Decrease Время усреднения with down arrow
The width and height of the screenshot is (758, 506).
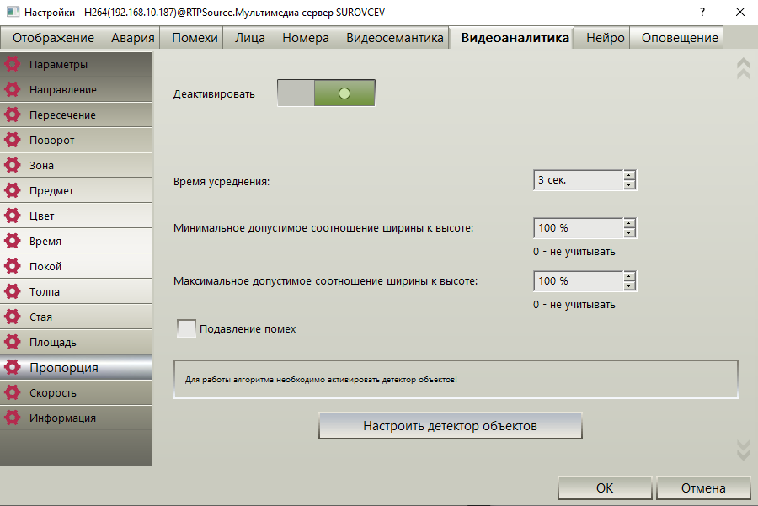point(629,184)
